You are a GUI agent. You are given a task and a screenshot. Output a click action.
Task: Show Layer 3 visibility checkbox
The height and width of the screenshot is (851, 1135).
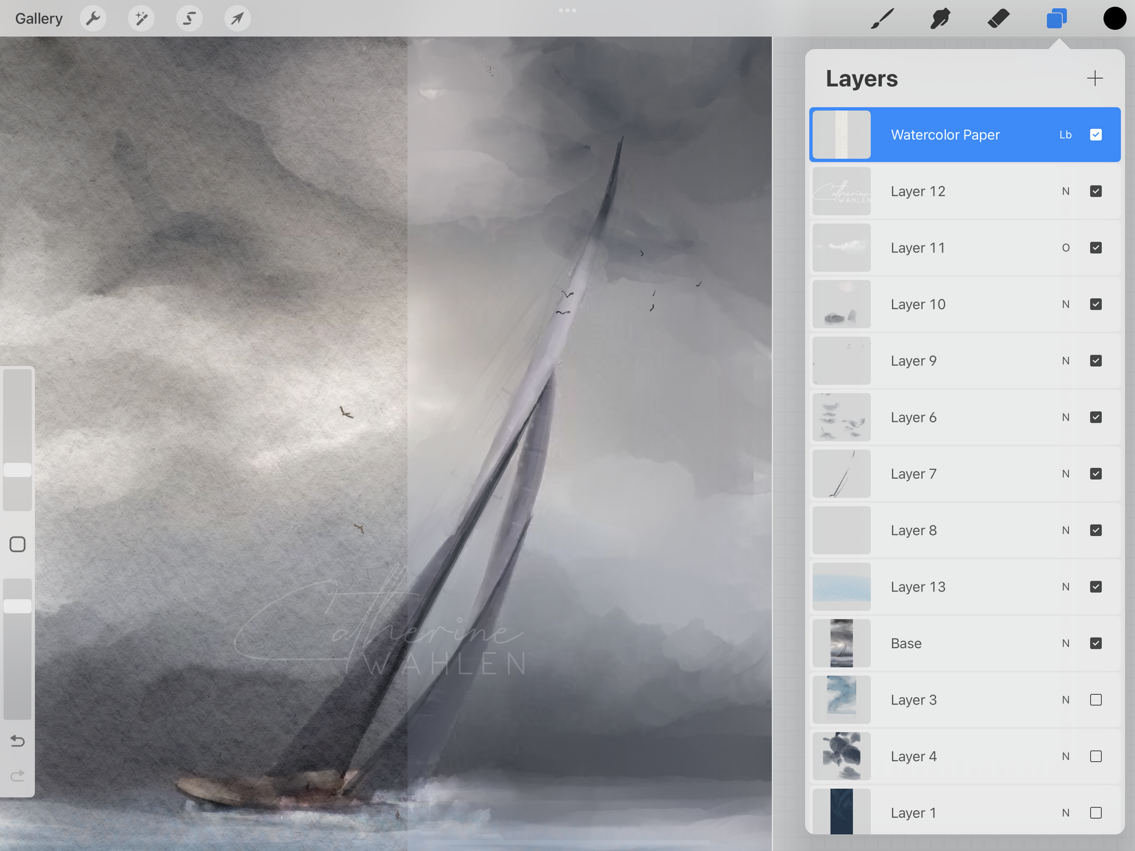tap(1095, 700)
